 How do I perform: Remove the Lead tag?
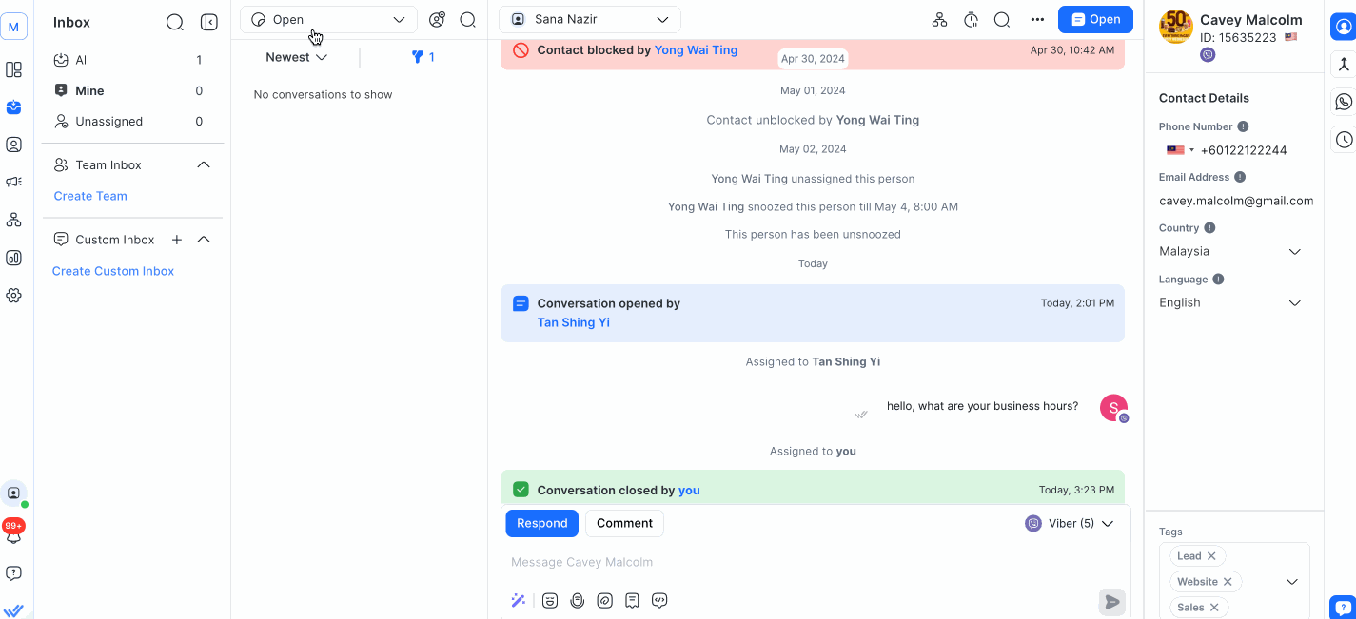click(1211, 556)
